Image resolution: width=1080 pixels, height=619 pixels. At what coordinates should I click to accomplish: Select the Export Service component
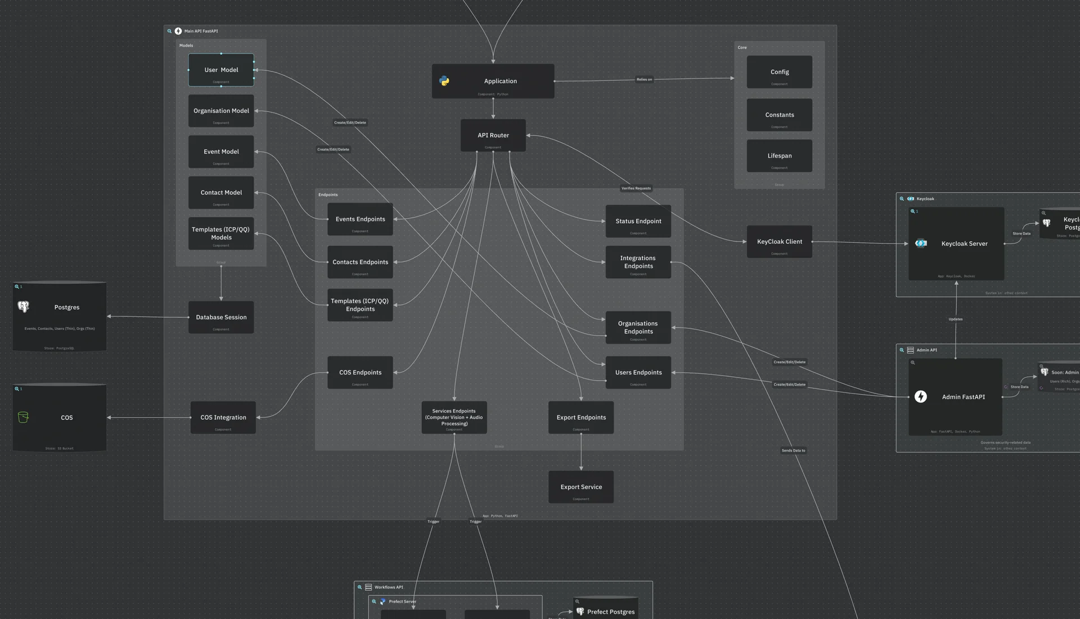coord(580,487)
